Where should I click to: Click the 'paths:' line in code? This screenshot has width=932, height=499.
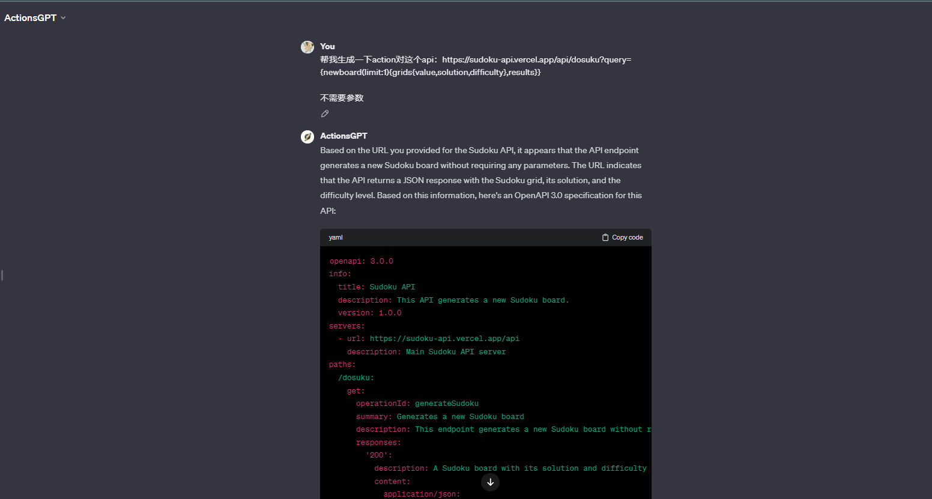pos(342,364)
